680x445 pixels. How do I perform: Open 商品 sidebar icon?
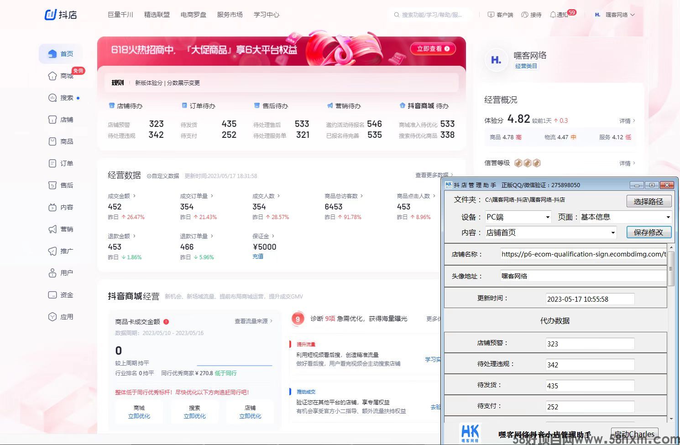(52, 141)
